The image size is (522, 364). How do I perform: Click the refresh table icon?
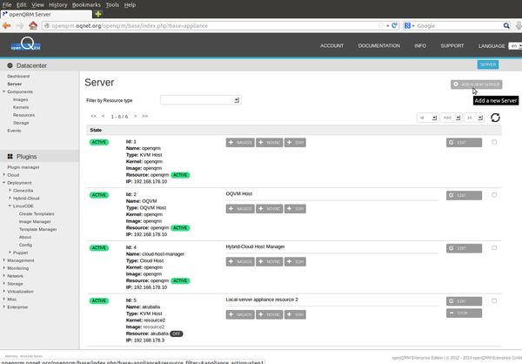(x=495, y=118)
